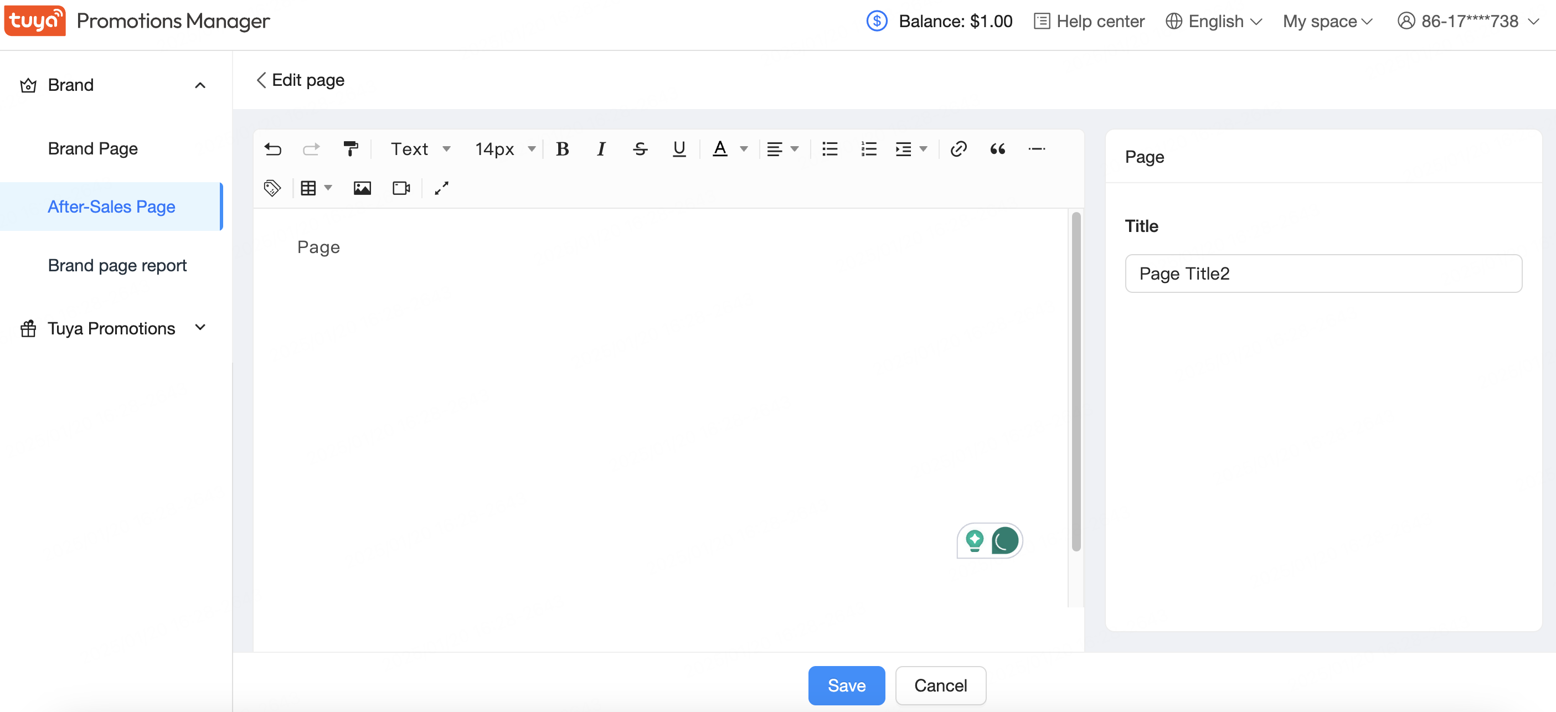1556x712 pixels.
Task: Click the redo arrow icon
Action: (x=311, y=149)
